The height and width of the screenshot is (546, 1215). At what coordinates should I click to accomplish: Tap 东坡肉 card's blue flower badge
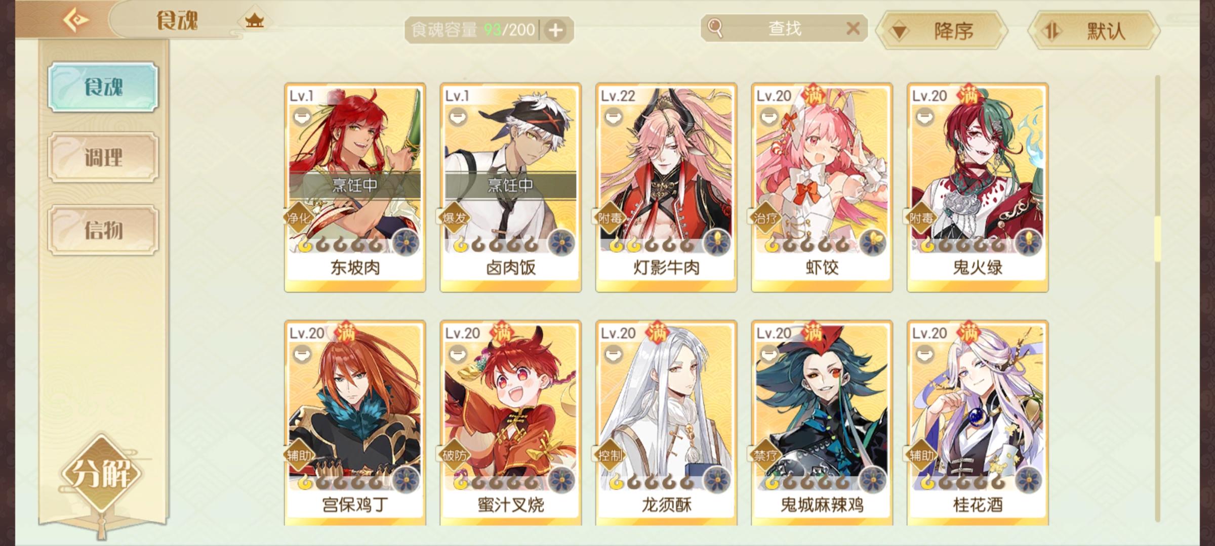point(406,243)
